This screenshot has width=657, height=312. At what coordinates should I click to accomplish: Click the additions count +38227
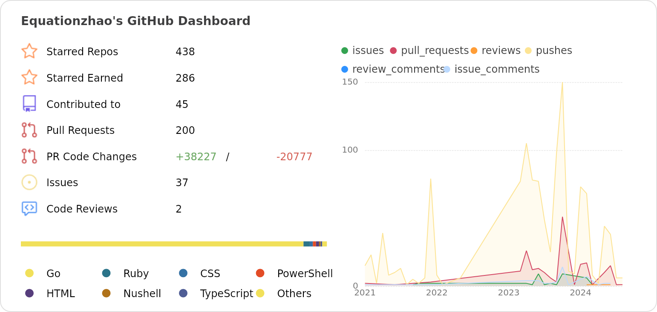(x=196, y=157)
